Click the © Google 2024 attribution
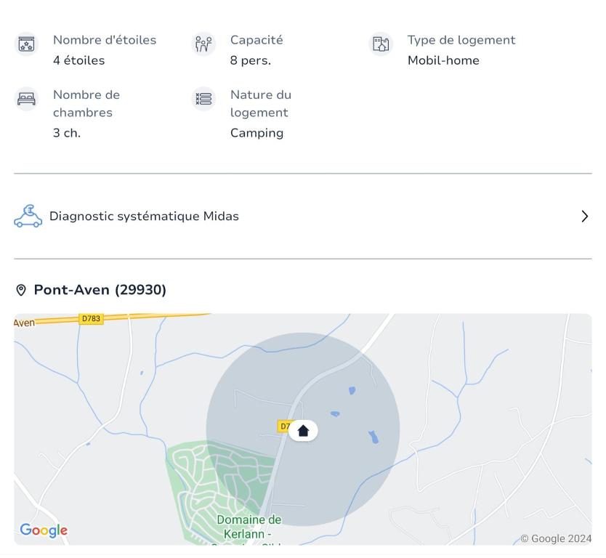606x558 pixels. point(556,538)
